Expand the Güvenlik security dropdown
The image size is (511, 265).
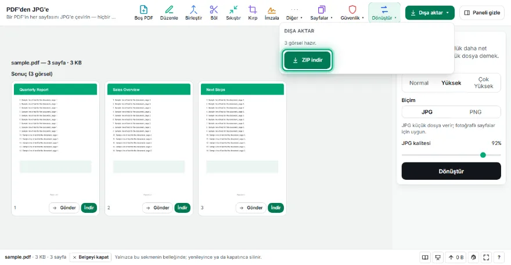[x=352, y=13]
